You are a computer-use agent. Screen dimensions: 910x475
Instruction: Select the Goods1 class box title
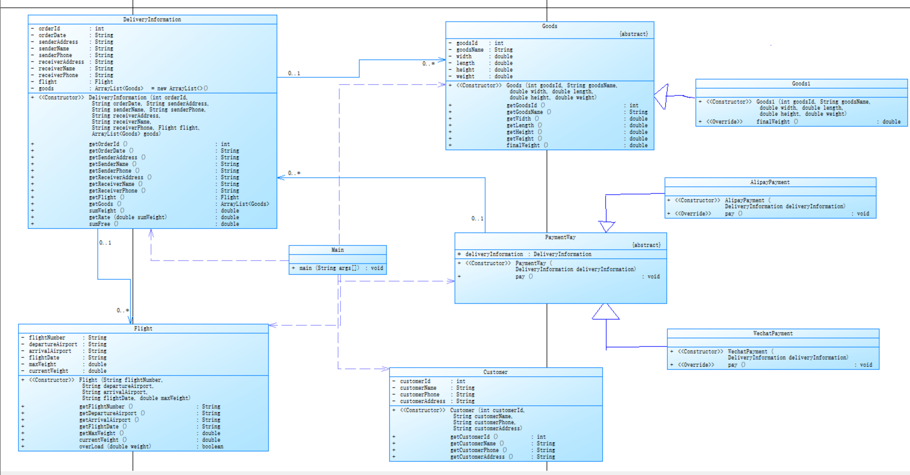coord(801,83)
